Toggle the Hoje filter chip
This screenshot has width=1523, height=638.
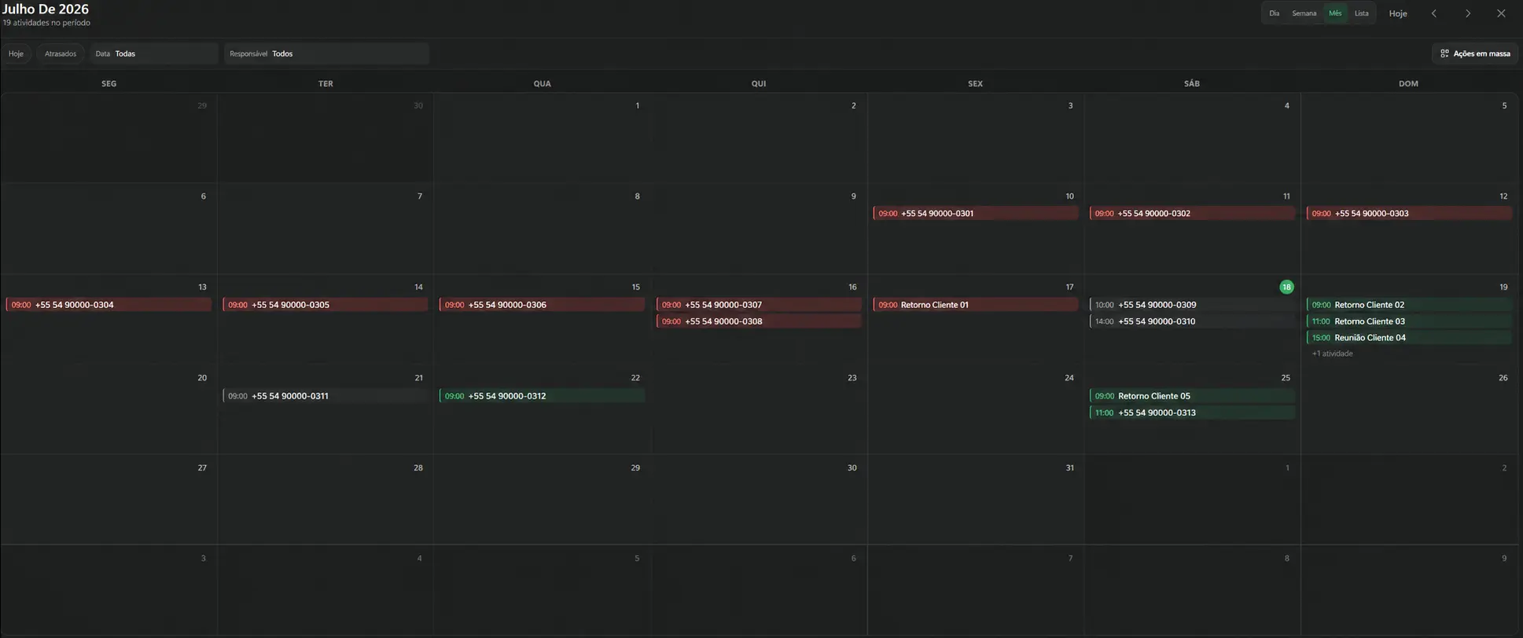(16, 53)
